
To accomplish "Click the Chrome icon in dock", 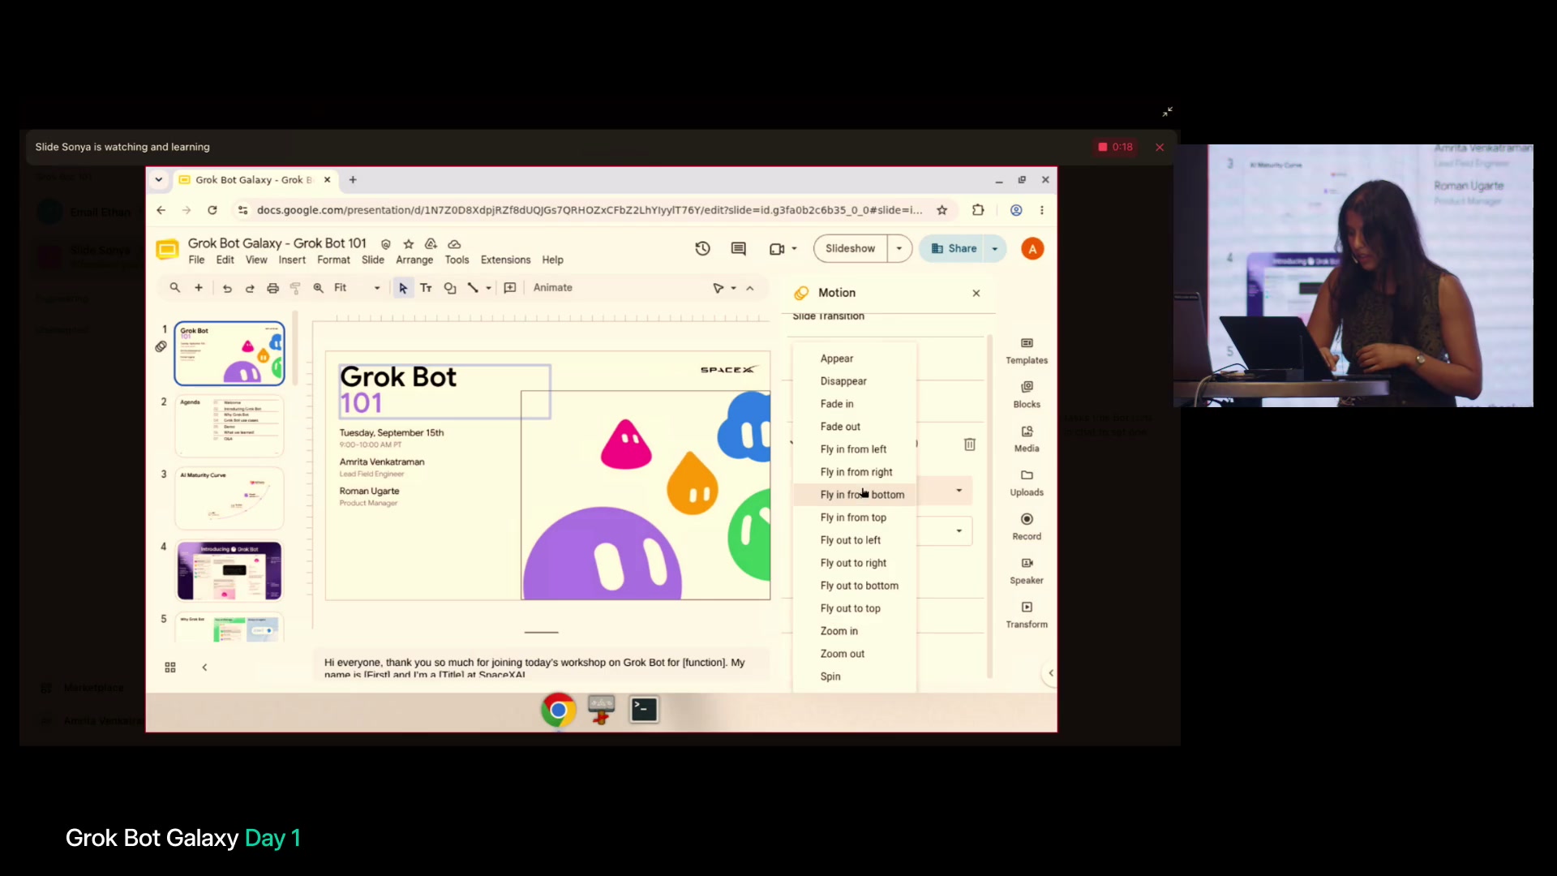I will 558,711.
